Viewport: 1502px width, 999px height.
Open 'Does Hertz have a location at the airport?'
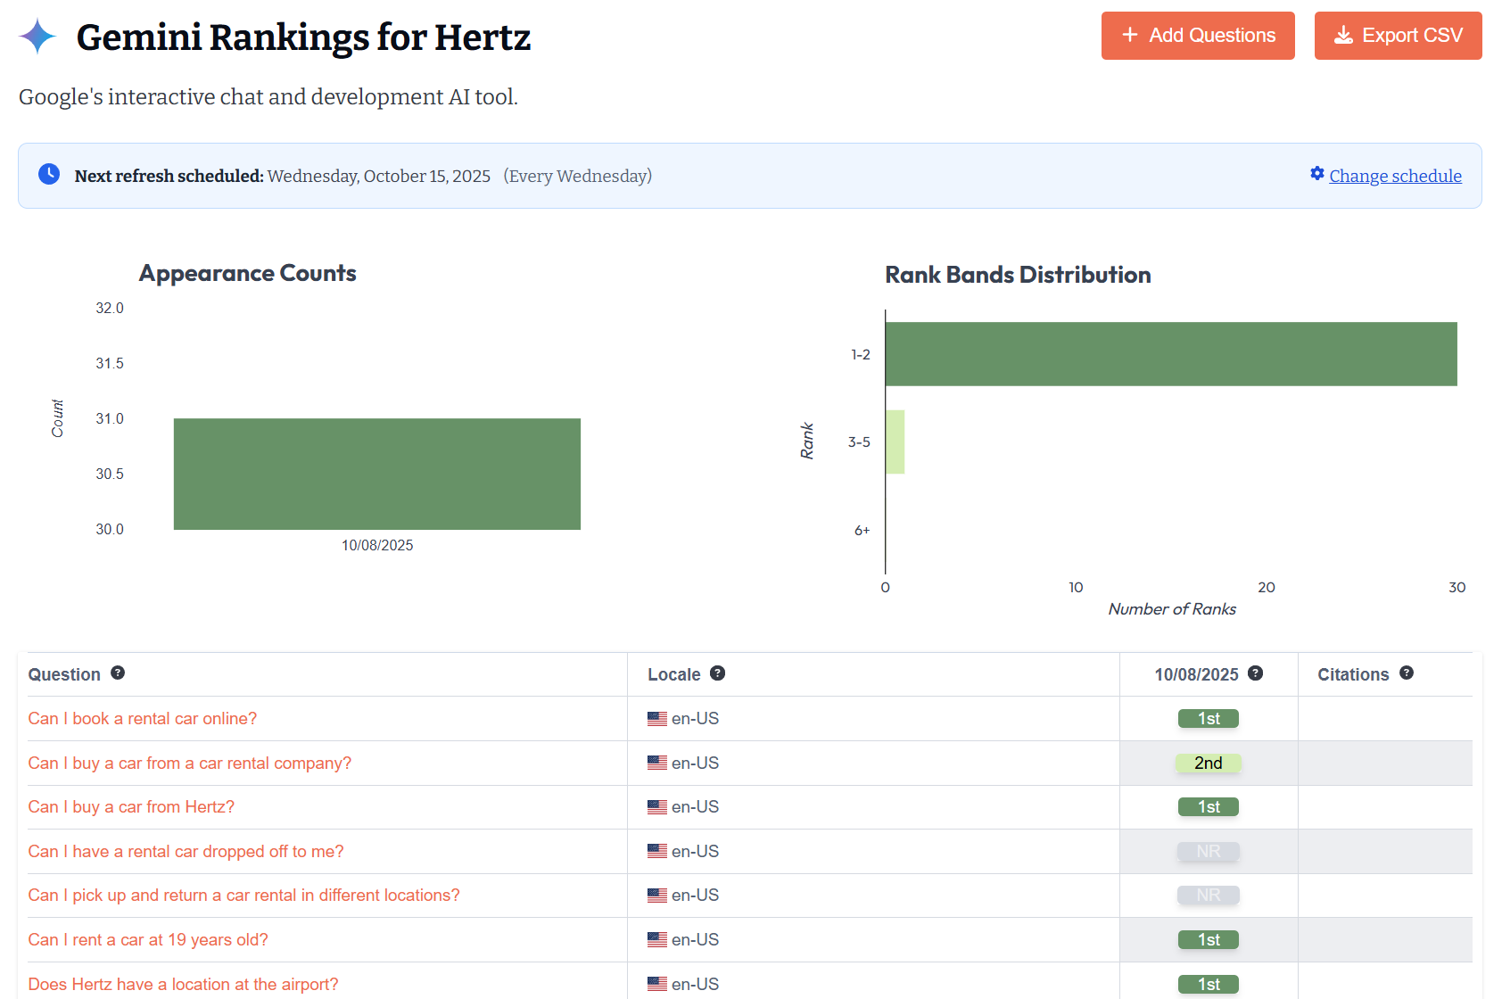click(x=183, y=985)
